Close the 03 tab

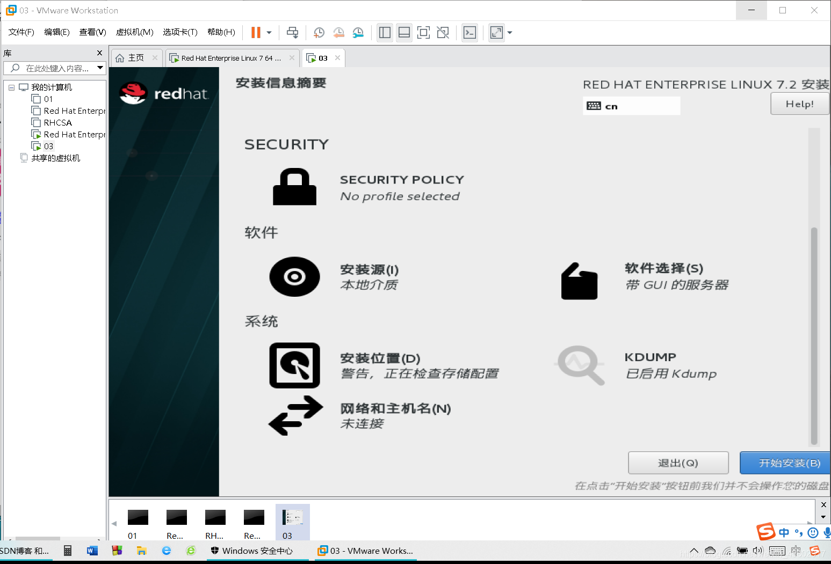point(337,58)
